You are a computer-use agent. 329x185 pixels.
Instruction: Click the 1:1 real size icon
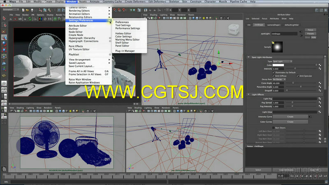click(49, 19)
